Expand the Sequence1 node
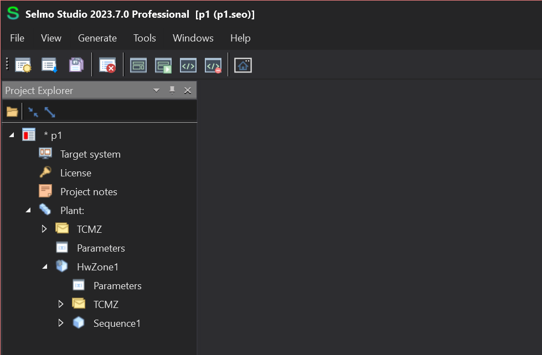This screenshot has width=542, height=355. [x=60, y=323]
